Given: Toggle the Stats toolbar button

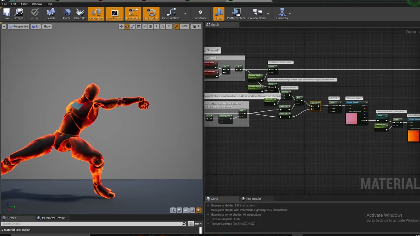Looking at the screenshot, I should click(x=219, y=14).
